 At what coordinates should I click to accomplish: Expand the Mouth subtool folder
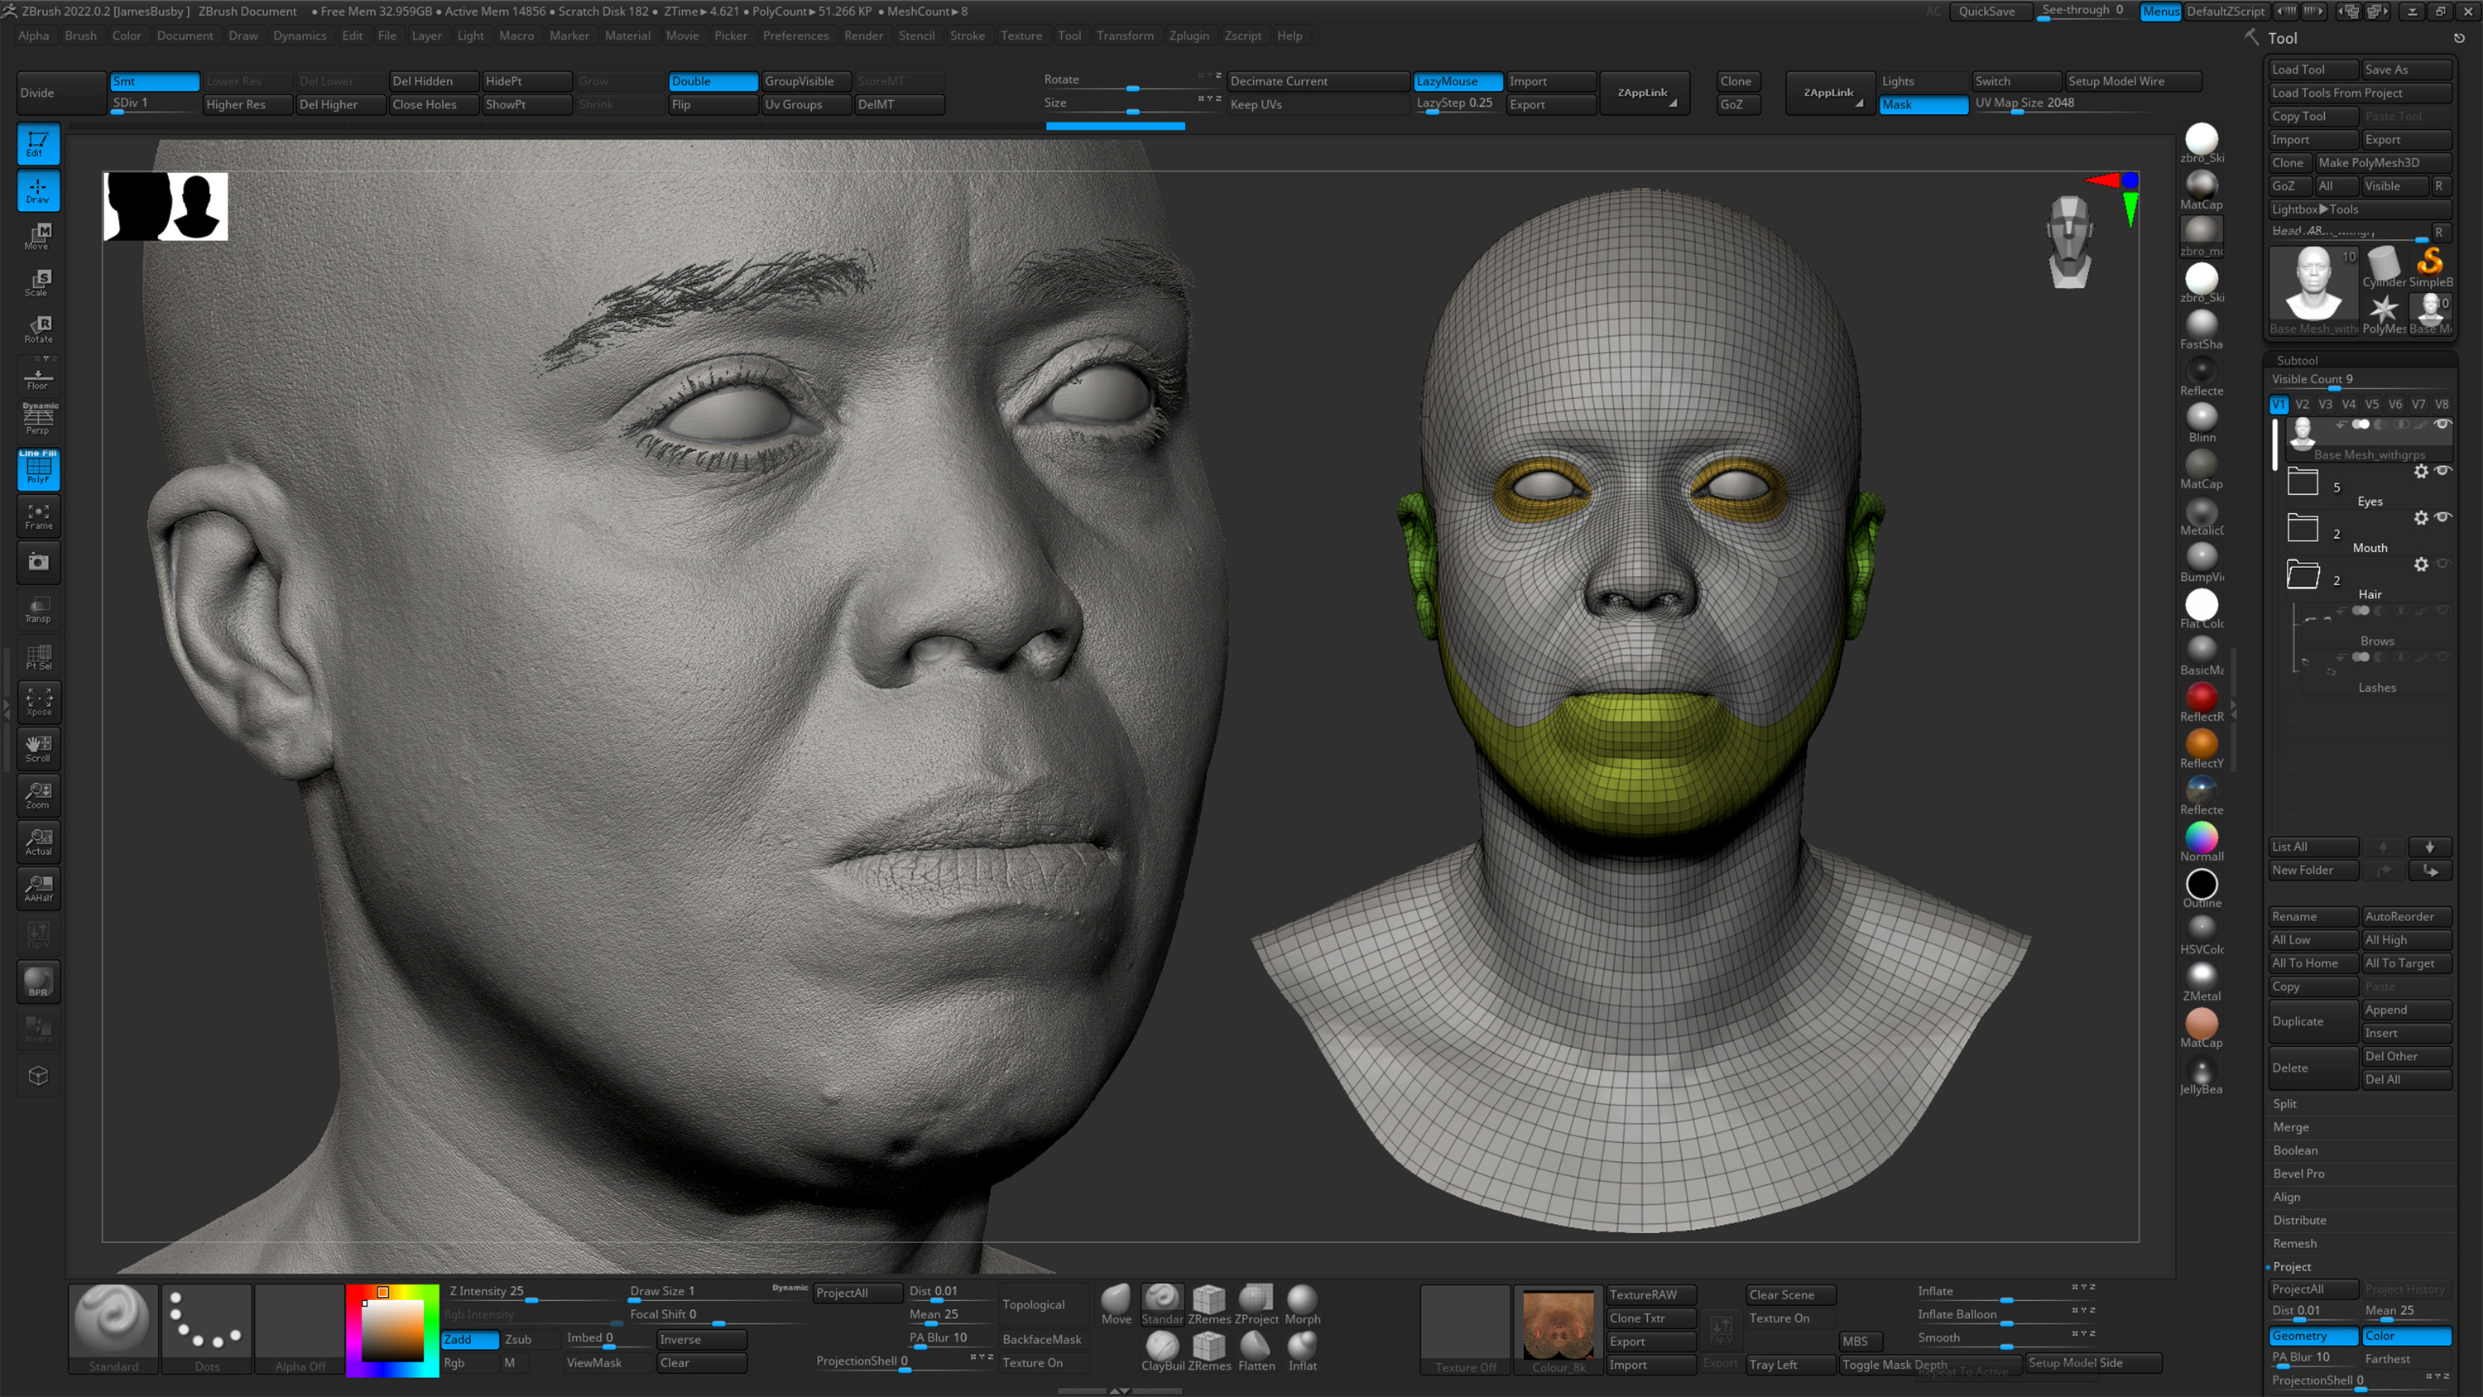(x=2303, y=527)
